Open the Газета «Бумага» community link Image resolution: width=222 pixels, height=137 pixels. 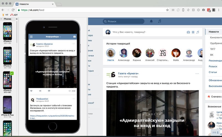click(x=128, y=73)
